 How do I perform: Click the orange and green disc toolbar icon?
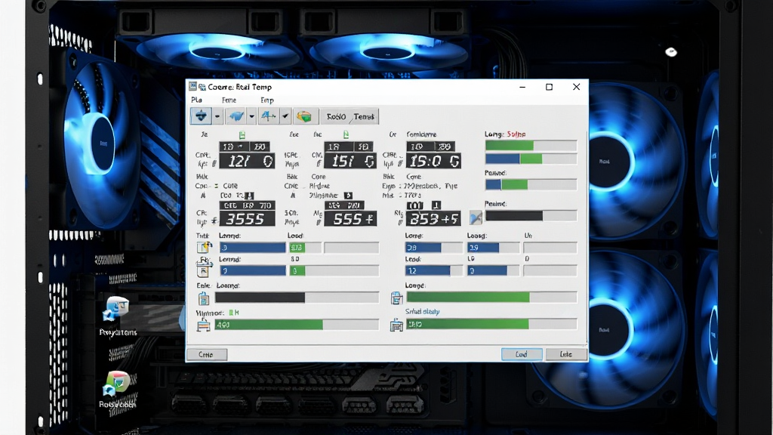pyautogui.click(x=305, y=116)
